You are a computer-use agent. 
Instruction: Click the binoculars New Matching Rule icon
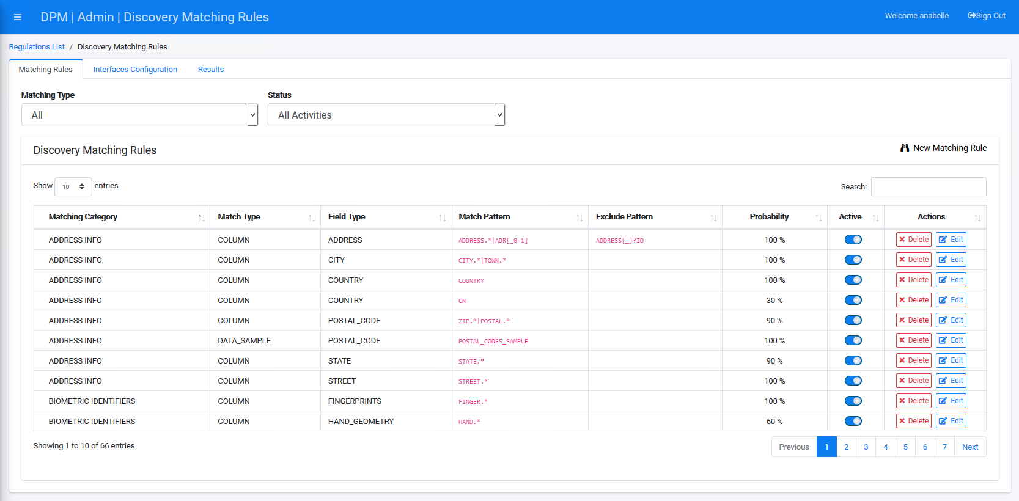(905, 148)
